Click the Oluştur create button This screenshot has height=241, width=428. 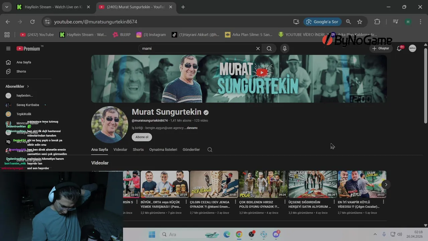381,49
